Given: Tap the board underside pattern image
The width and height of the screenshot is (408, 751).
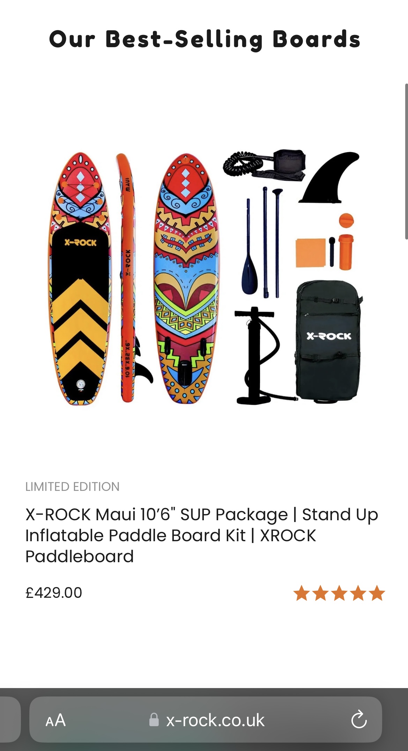Looking at the screenshot, I should [x=186, y=279].
